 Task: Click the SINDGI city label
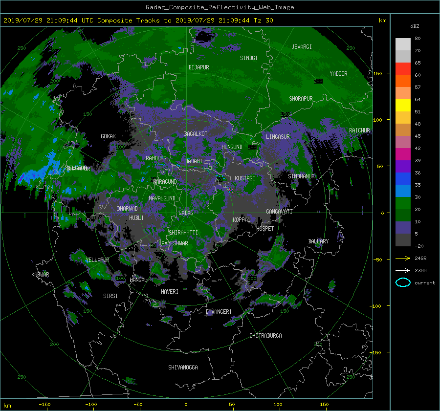click(249, 58)
